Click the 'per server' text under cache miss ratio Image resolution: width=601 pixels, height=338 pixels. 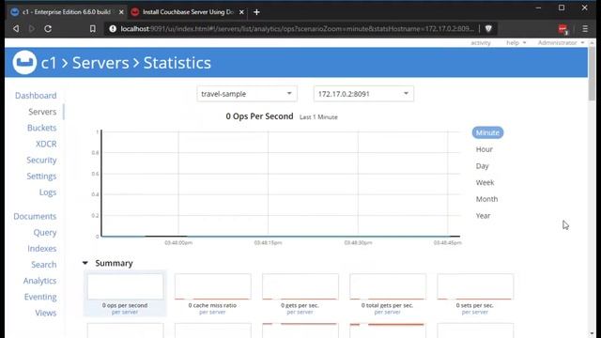pyautogui.click(x=212, y=312)
